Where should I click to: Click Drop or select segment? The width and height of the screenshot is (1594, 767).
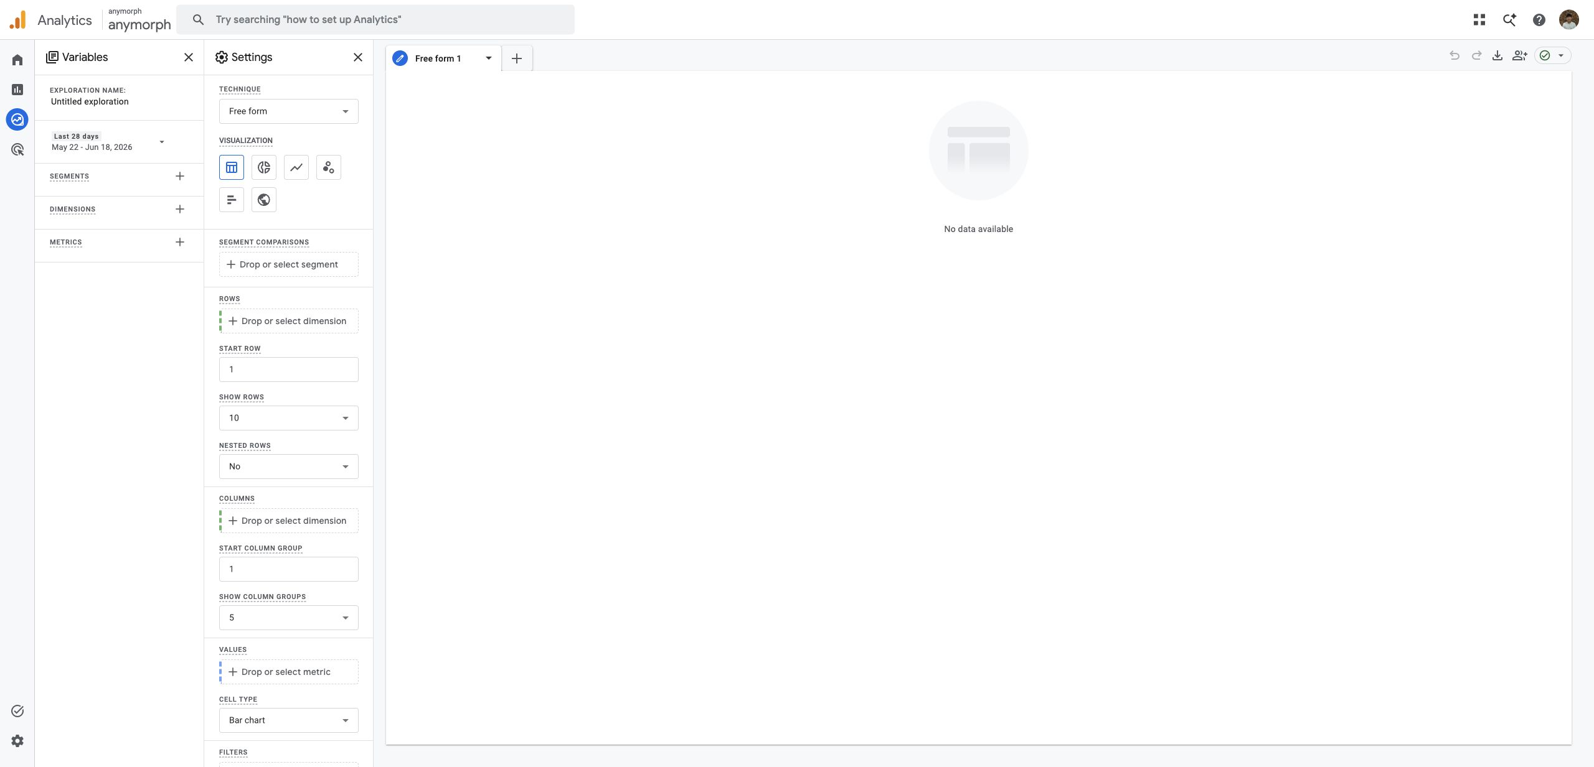click(289, 264)
